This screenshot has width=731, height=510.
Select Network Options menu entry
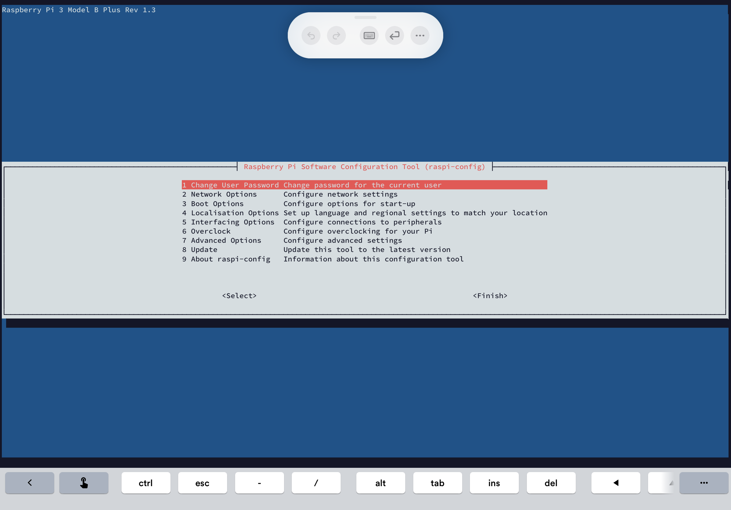point(224,194)
